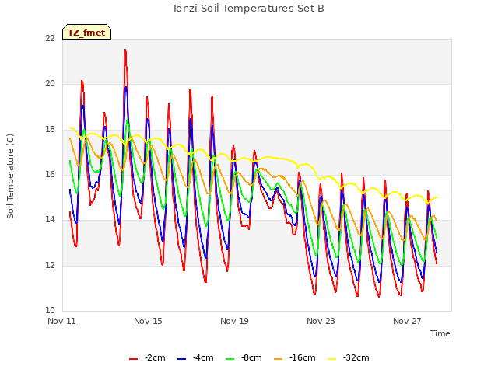Select the -8cm legend label

click(x=251, y=357)
